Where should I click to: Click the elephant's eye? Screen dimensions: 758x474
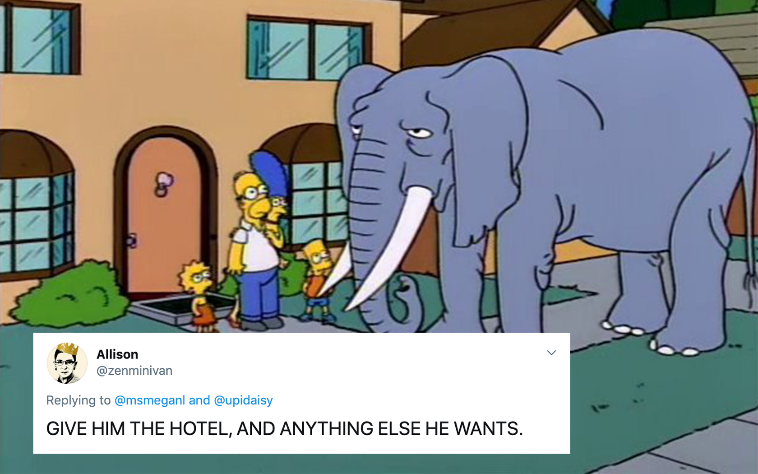coord(420,133)
